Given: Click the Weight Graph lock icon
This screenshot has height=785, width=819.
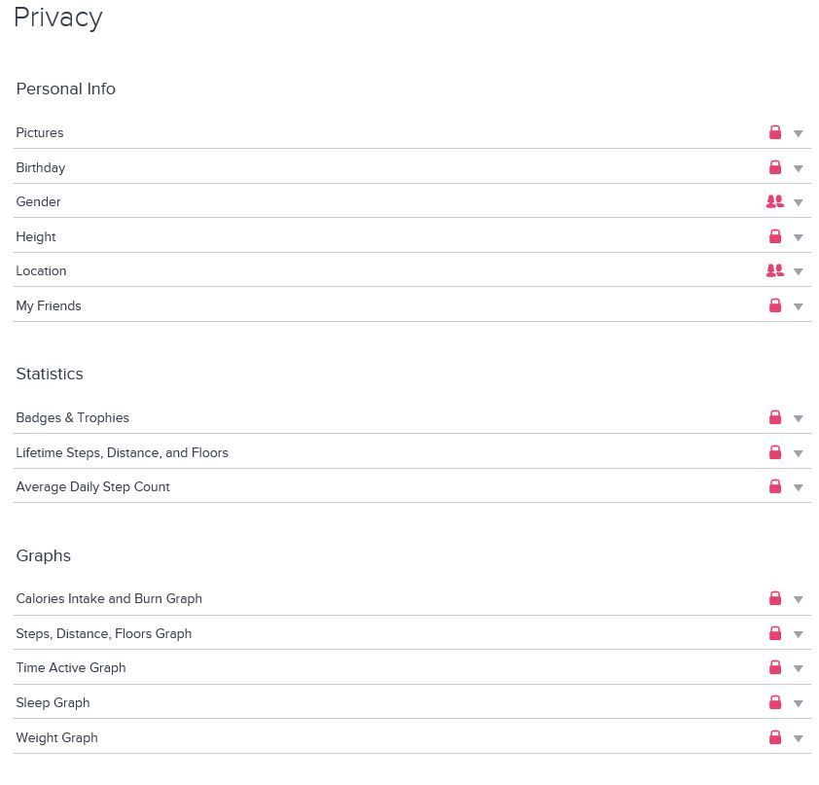Looking at the screenshot, I should click(775, 737).
